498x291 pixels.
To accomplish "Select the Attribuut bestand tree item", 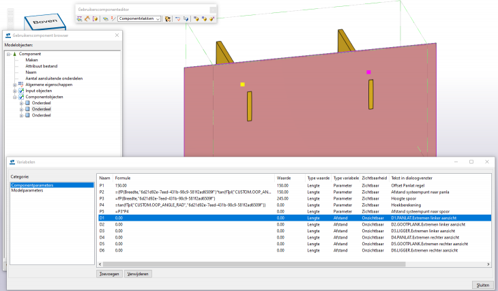I will 41,65.
